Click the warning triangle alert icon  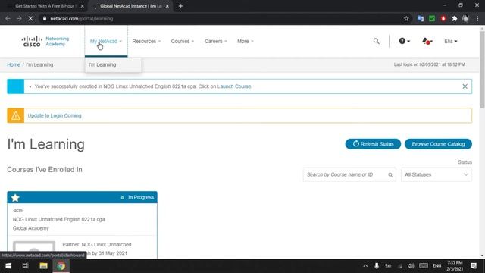pos(15,115)
